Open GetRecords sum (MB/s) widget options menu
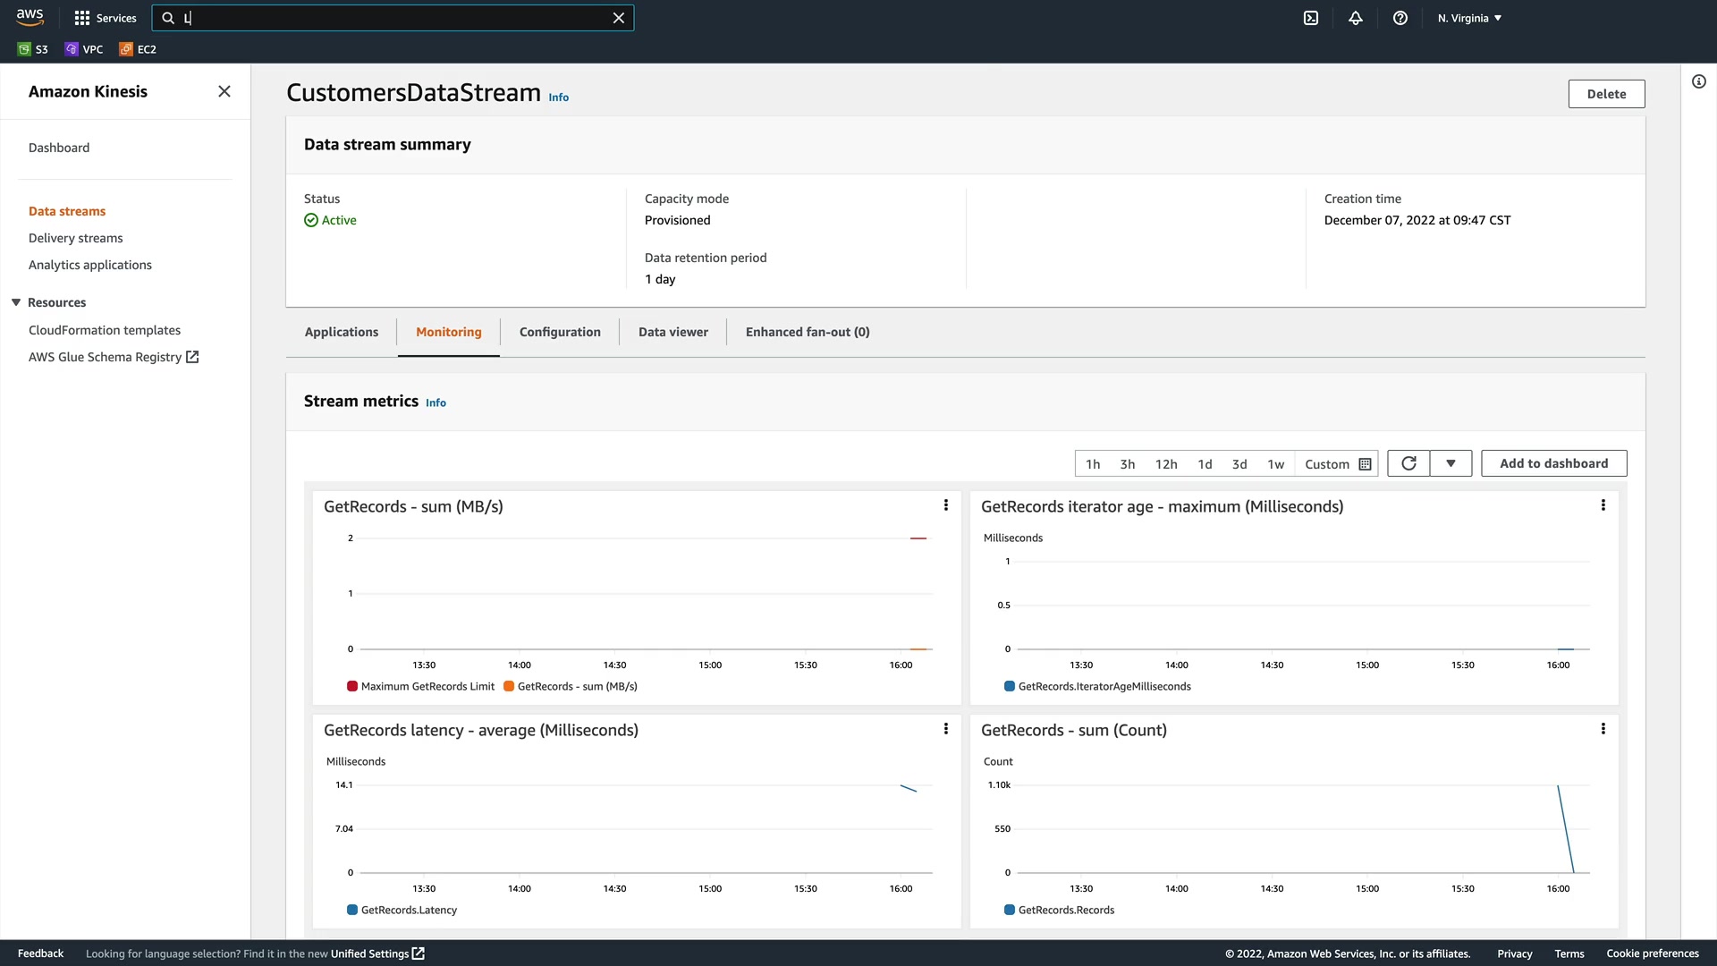This screenshot has height=966, width=1717. tap(946, 505)
